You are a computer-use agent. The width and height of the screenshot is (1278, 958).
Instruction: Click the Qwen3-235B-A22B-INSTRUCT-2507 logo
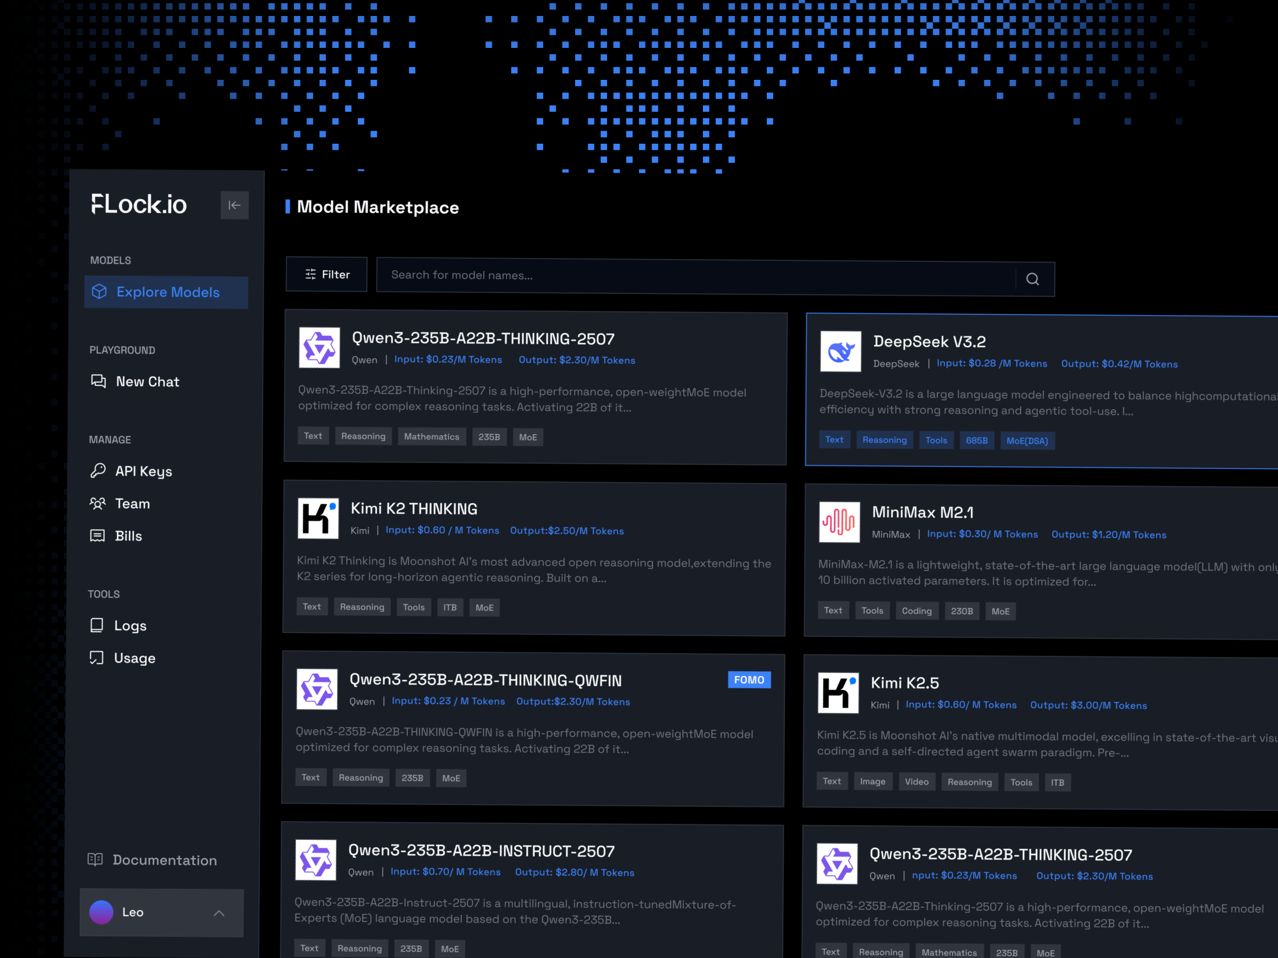(x=316, y=860)
